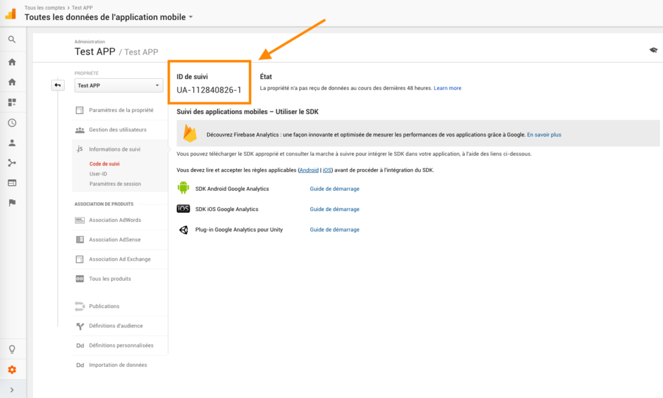The image size is (663, 398).
Task: Click 'Plug-in Google Analytics pour Unity' text
Action: point(239,230)
